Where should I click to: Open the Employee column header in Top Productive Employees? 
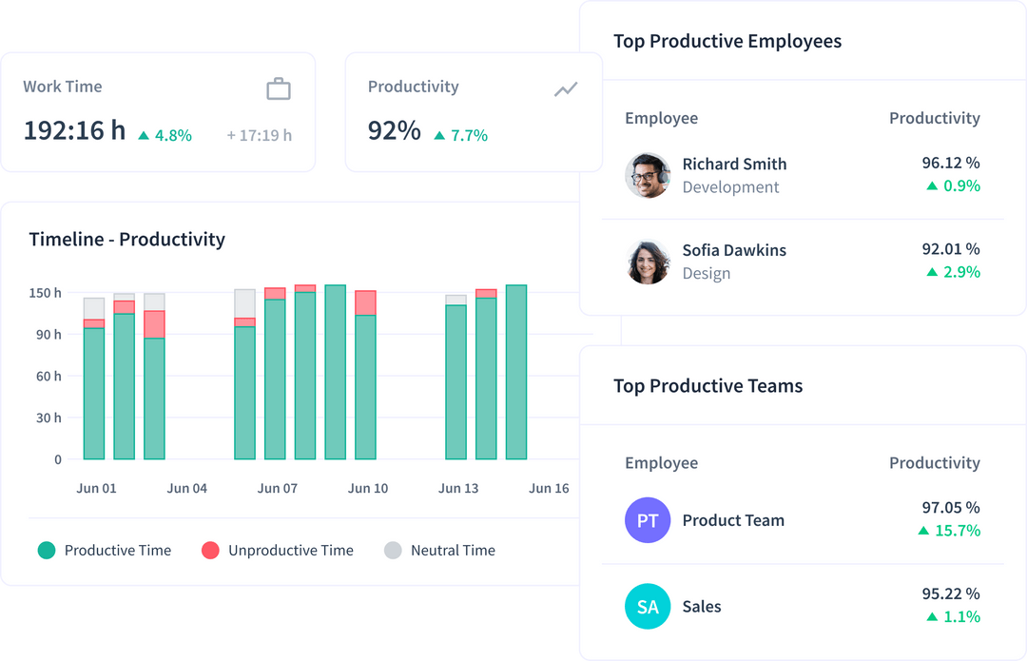point(661,118)
